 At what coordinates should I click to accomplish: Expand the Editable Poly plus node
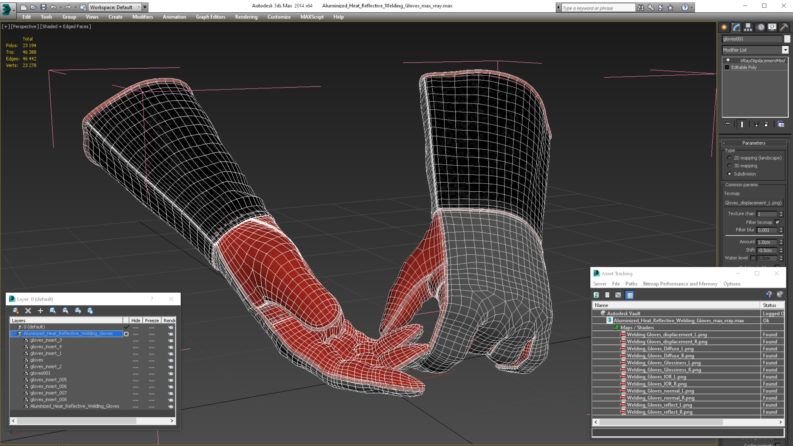tap(727, 67)
